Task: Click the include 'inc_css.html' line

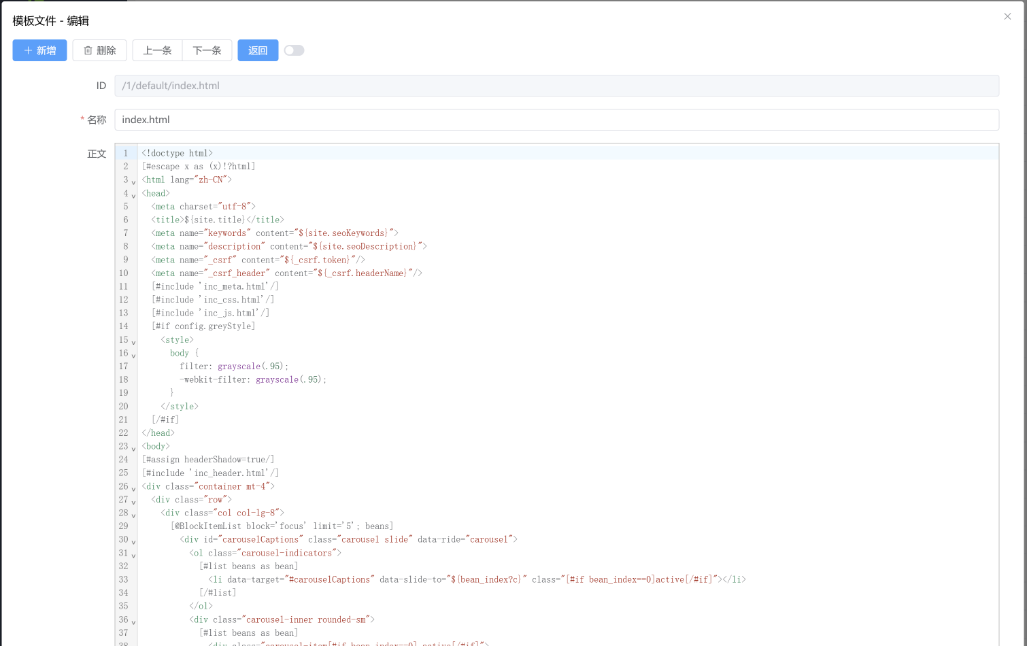Action: (x=213, y=300)
